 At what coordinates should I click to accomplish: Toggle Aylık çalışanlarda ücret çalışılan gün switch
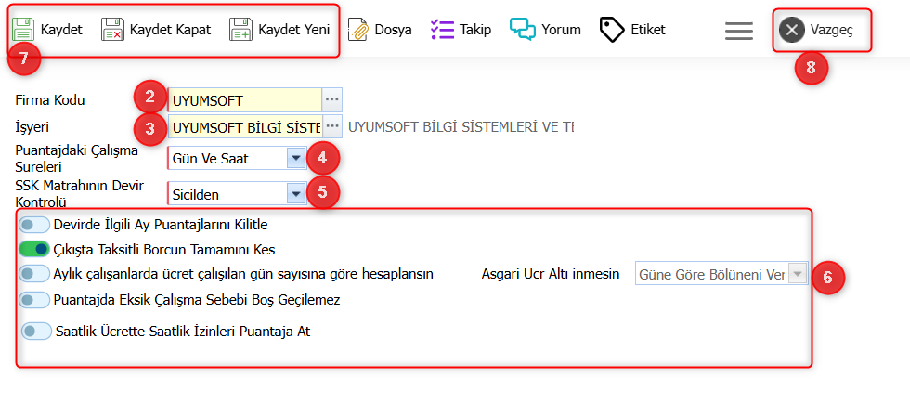[x=33, y=273]
